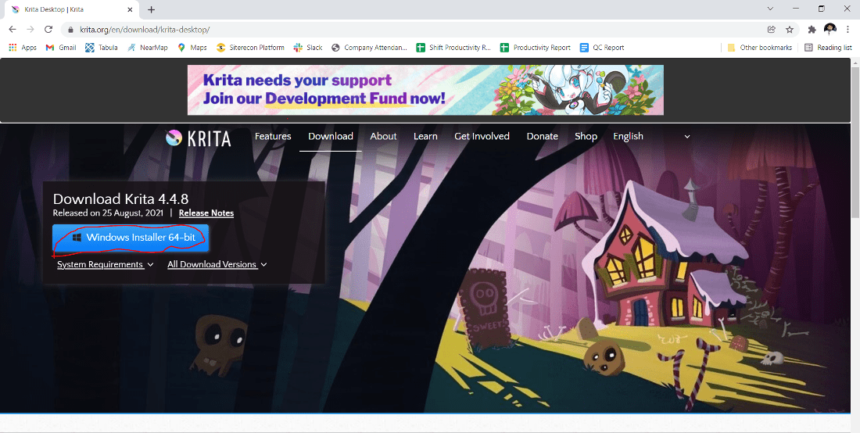Download the Windows Installer 64-bit

click(x=131, y=238)
